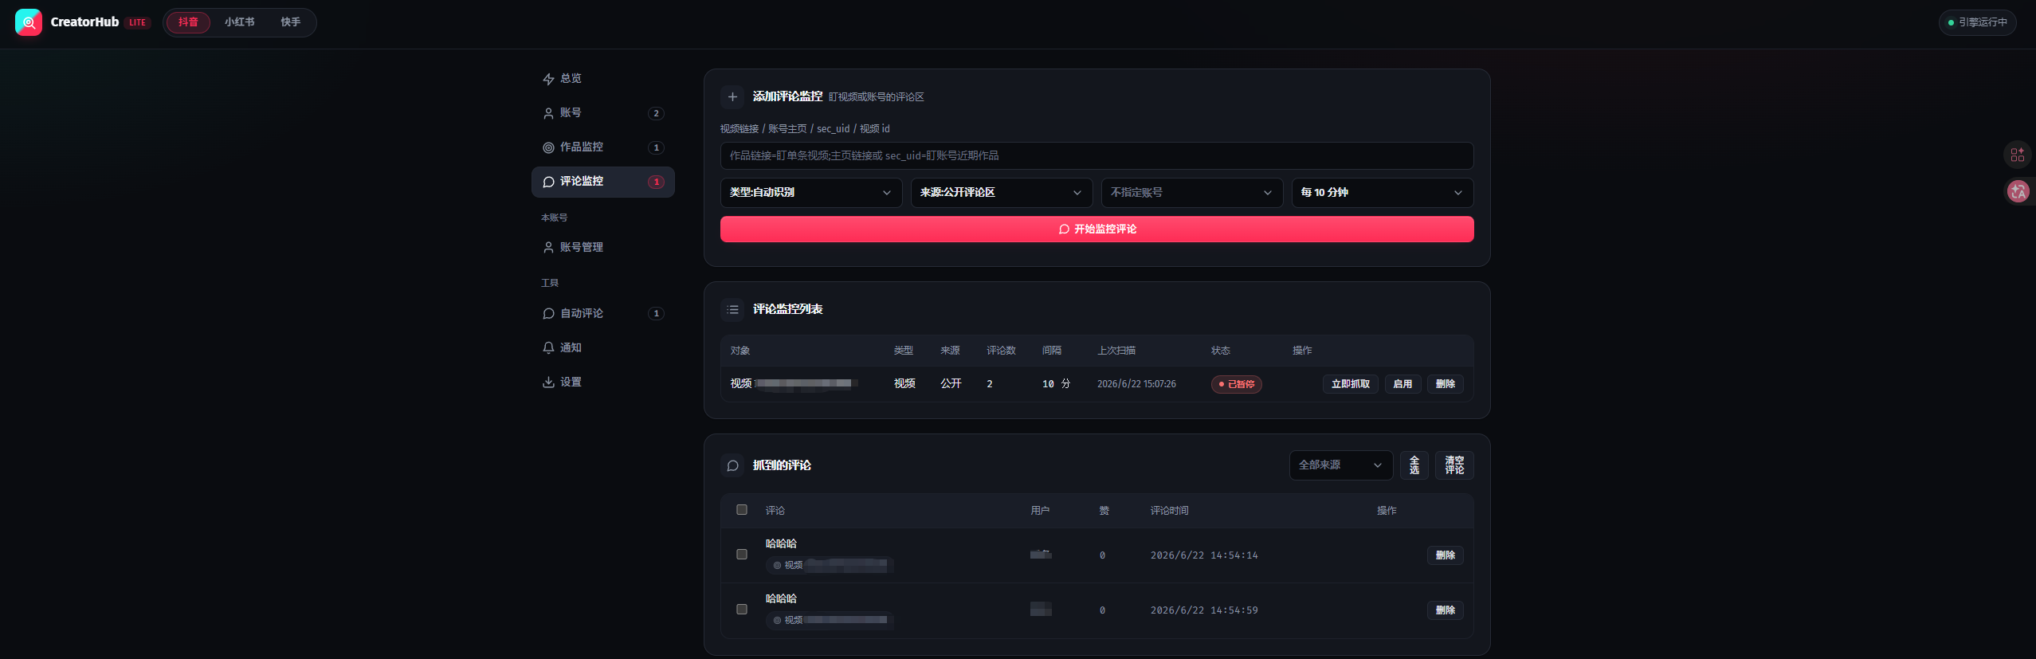
Task: Toggle the select-all comments header checkbox
Action: (x=742, y=509)
